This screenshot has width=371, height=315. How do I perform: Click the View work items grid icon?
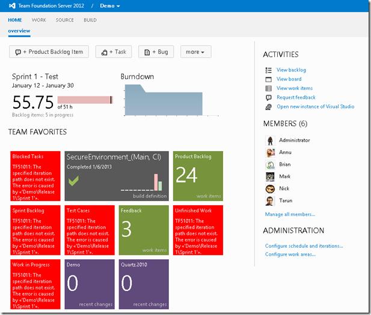[x=268, y=89]
